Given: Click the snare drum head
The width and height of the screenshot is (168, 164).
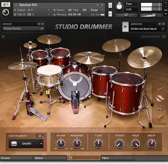Looking at the screenshot, I should click(50, 70).
